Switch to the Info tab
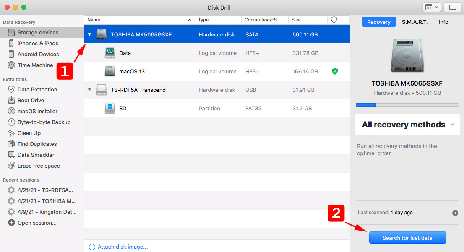464x252 pixels. coord(443,22)
